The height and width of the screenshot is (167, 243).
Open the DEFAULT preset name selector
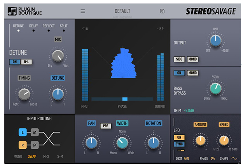point(122,11)
